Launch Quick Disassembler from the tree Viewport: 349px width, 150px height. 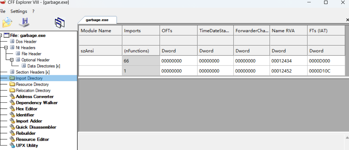pos(36,127)
